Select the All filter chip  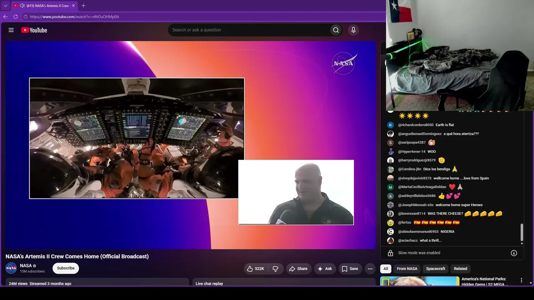[385, 269]
